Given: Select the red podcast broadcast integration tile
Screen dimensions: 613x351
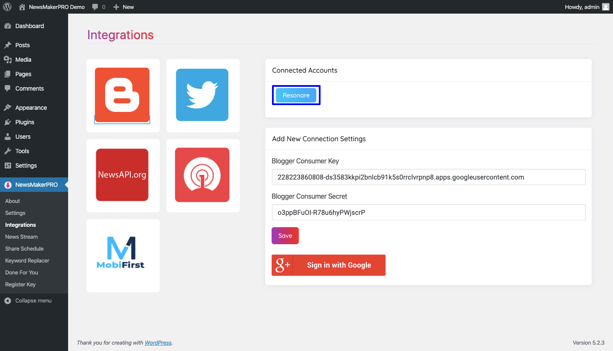Looking at the screenshot, I should (x=202, y=175).
